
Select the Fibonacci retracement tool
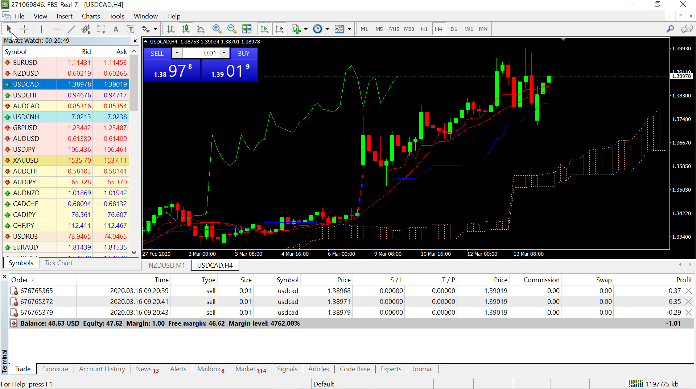click(101, 29)
